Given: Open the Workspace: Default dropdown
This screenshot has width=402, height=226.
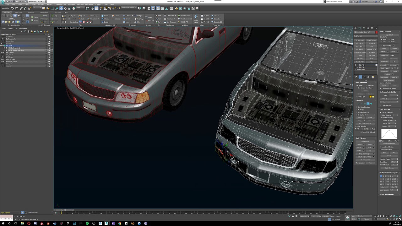Looking at the screenshot, I should (36, 2).
